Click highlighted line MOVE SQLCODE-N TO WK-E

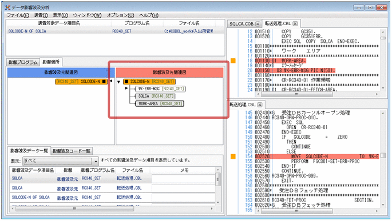317,156
